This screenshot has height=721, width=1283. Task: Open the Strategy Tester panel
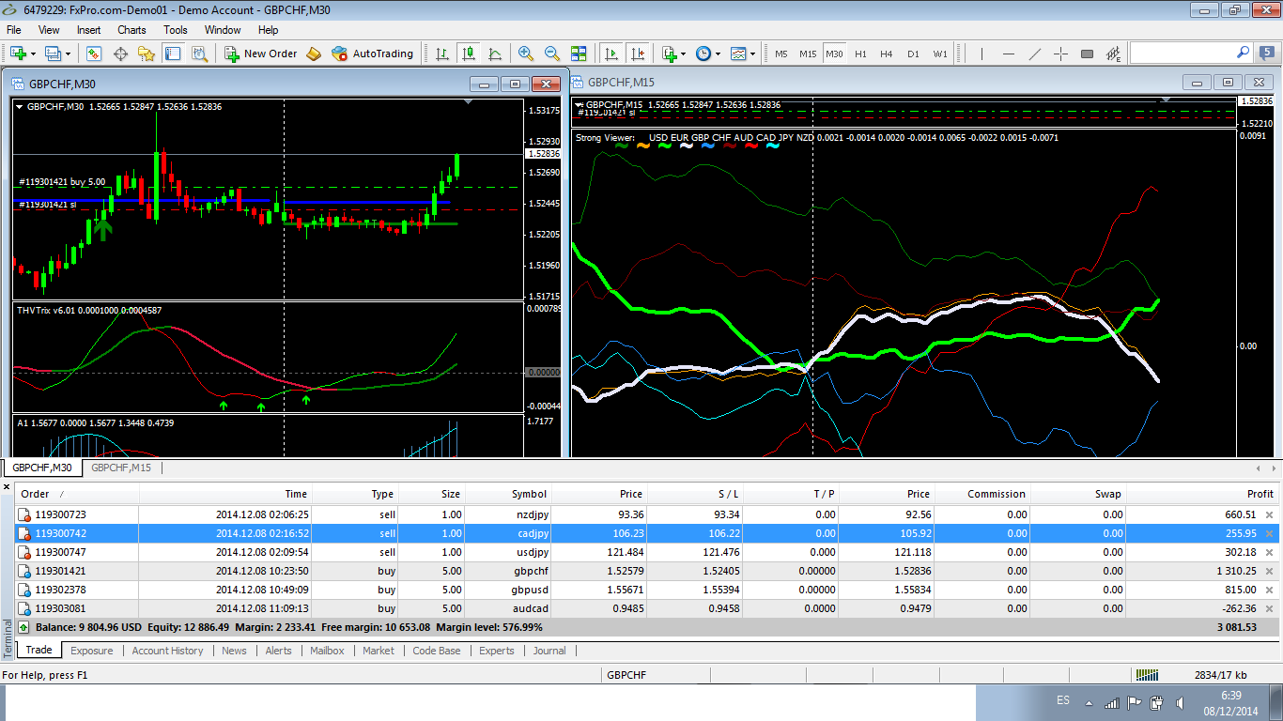coord(198,54)
